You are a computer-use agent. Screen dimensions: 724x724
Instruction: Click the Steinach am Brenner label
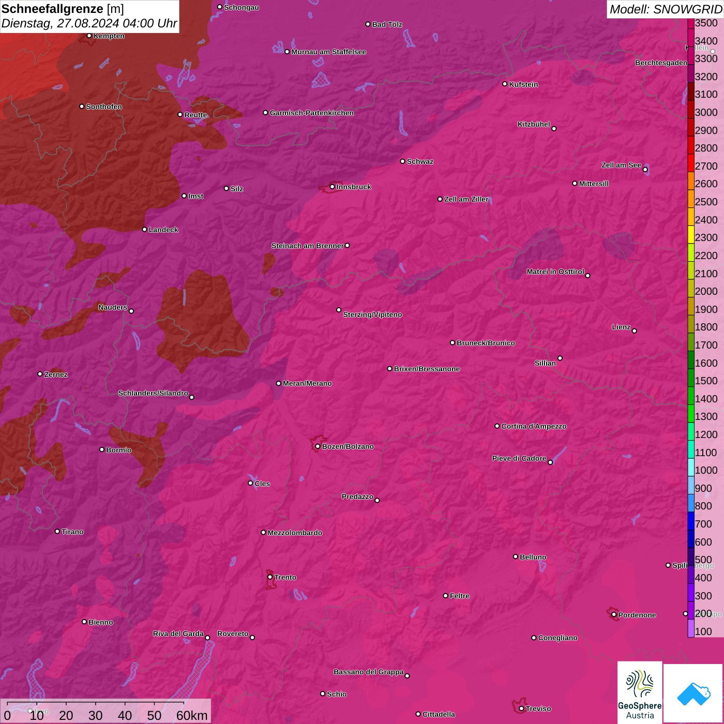point(307,246)
